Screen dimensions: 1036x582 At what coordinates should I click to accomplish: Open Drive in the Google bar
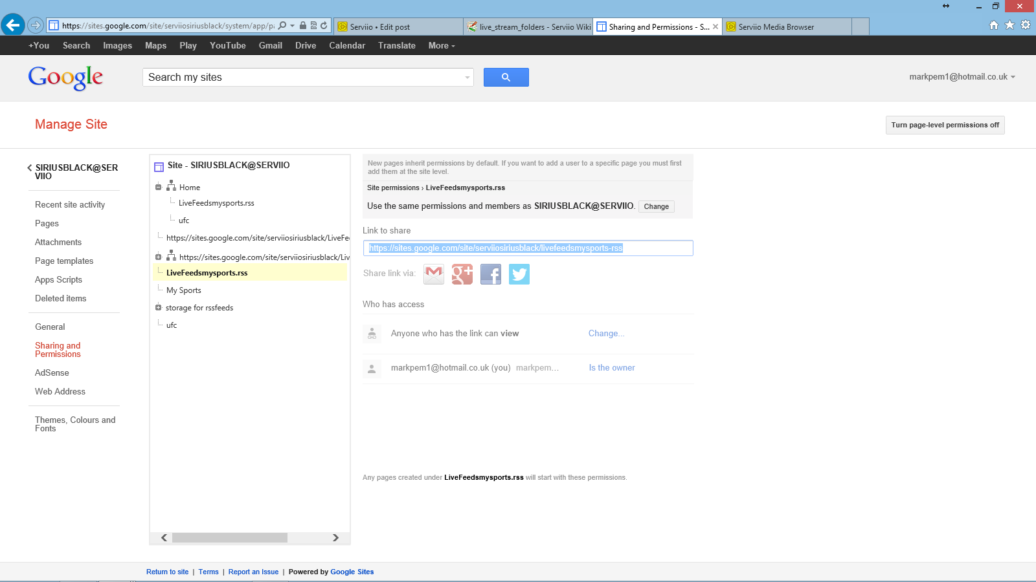[306, 45]
